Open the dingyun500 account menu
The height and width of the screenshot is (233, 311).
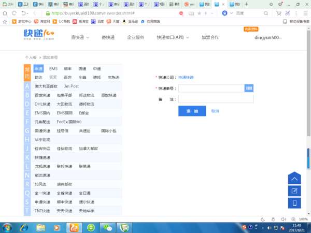click(268, 37)
